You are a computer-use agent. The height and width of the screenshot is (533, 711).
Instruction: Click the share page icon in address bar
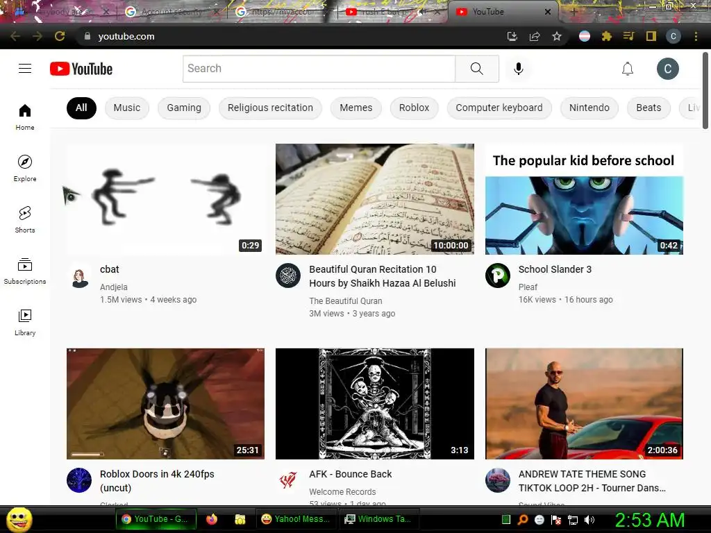click(535, 36)
